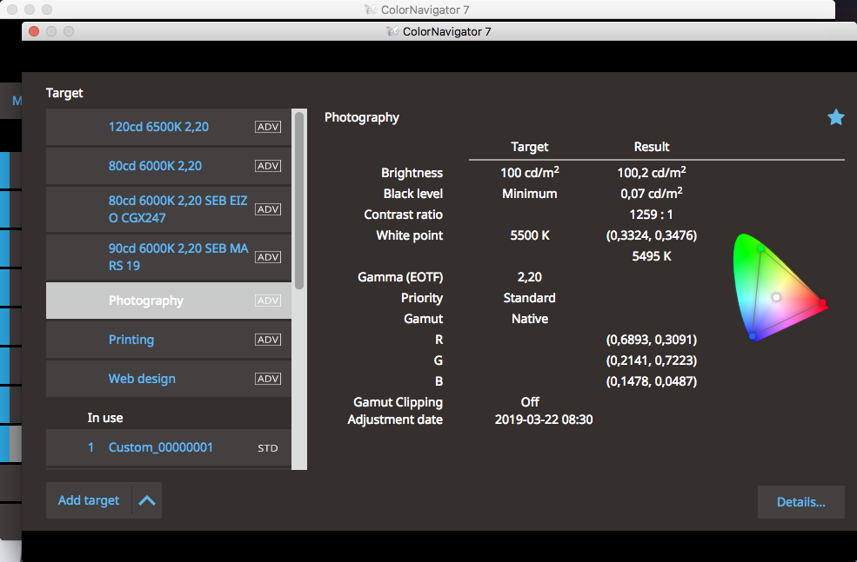This screenshot has width=857, height=562.
Task: Click the Gamut Native value
Action: tap(530, 319)
